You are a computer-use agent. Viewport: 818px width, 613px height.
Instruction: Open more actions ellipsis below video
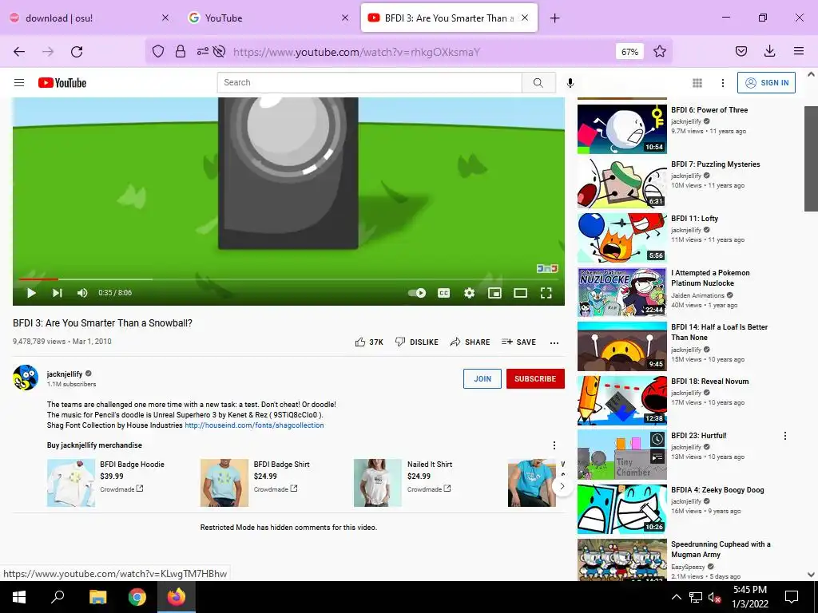554,342
